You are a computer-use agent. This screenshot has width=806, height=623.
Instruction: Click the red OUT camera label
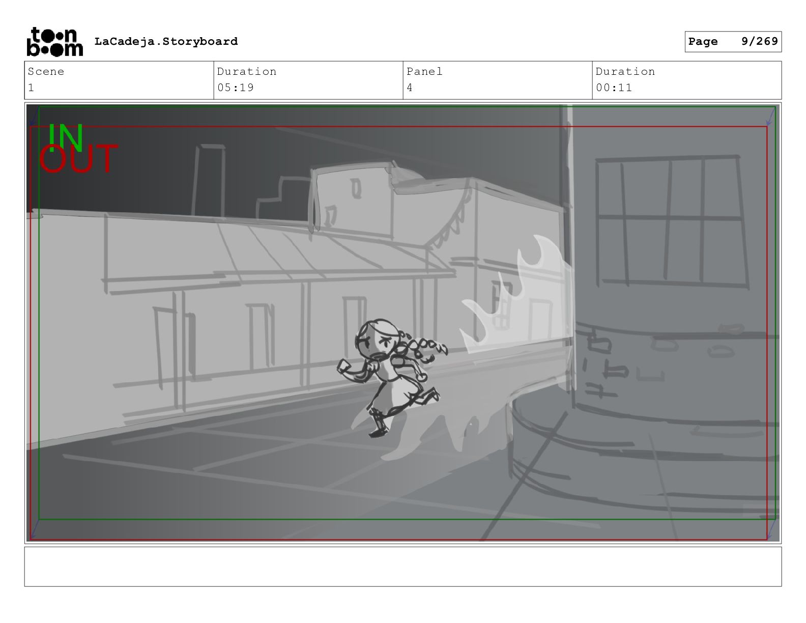pos(78,159)
